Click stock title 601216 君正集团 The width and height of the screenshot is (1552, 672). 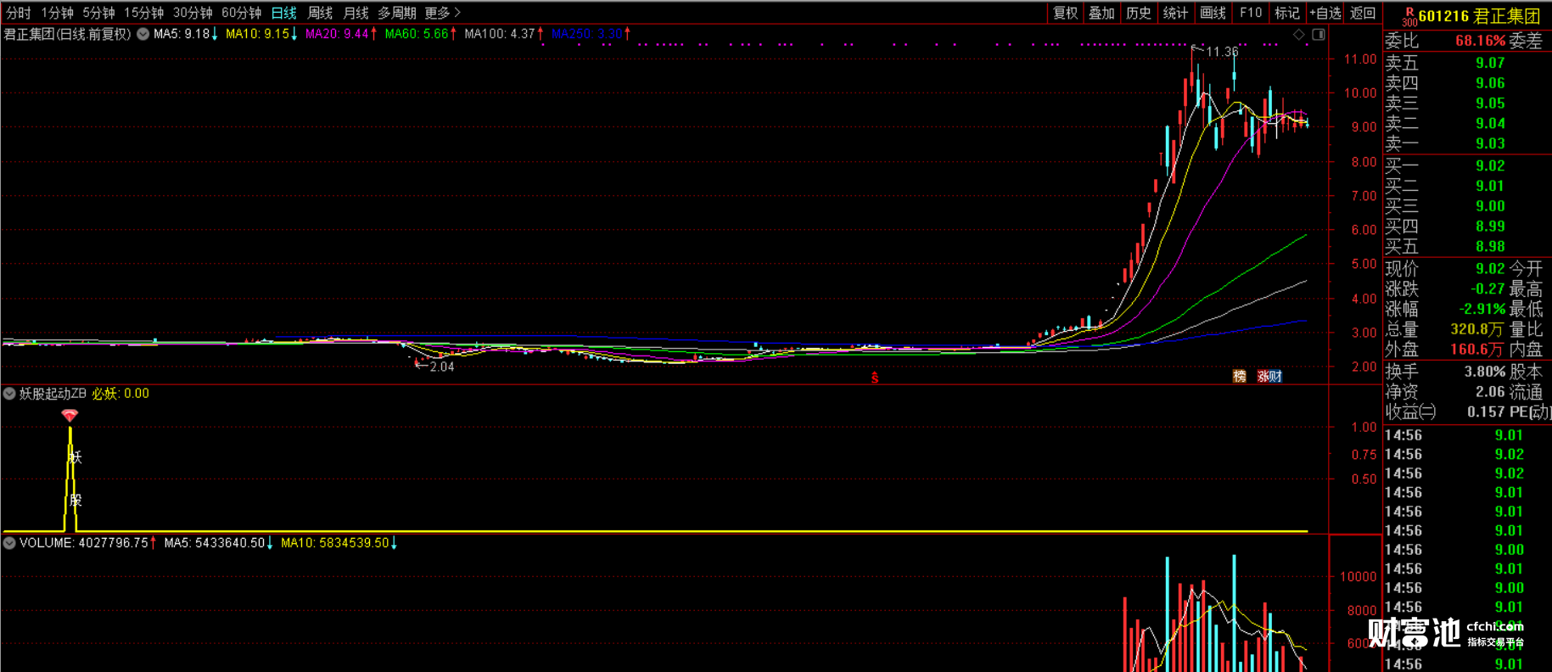[x=1479, y=16]
